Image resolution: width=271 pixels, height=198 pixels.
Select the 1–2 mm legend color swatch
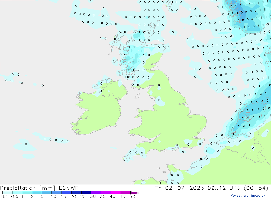pos(27,193)
